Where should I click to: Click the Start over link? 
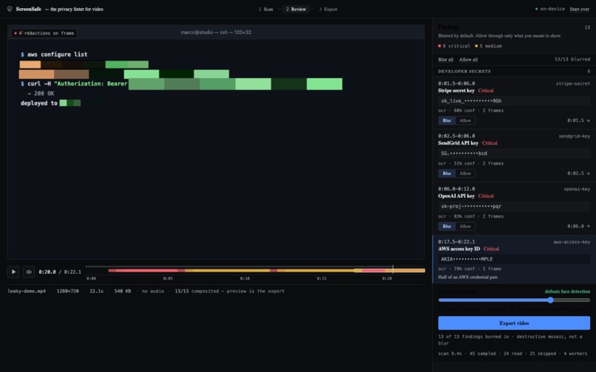pyautogui.click(x=579, y=9)
